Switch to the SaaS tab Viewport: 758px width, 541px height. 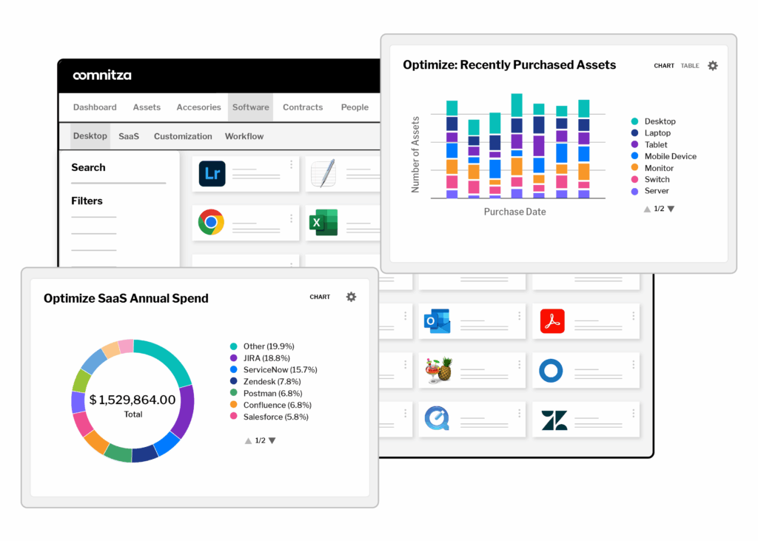tap(128, 136)
